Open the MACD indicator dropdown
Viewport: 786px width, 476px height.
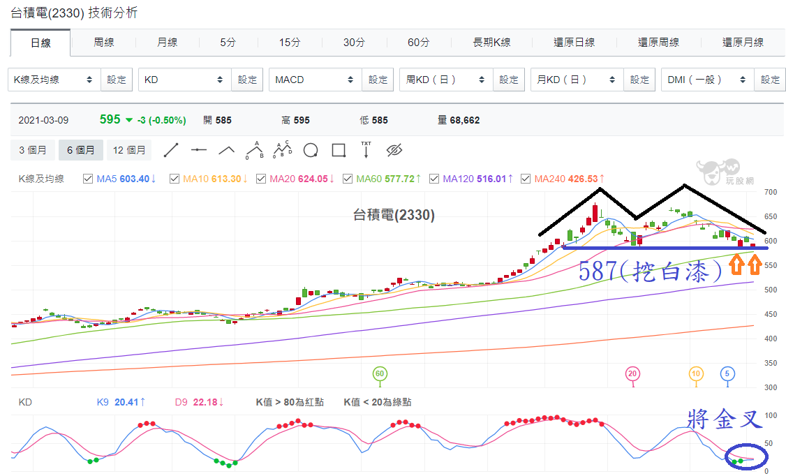(x=316, y=80)
